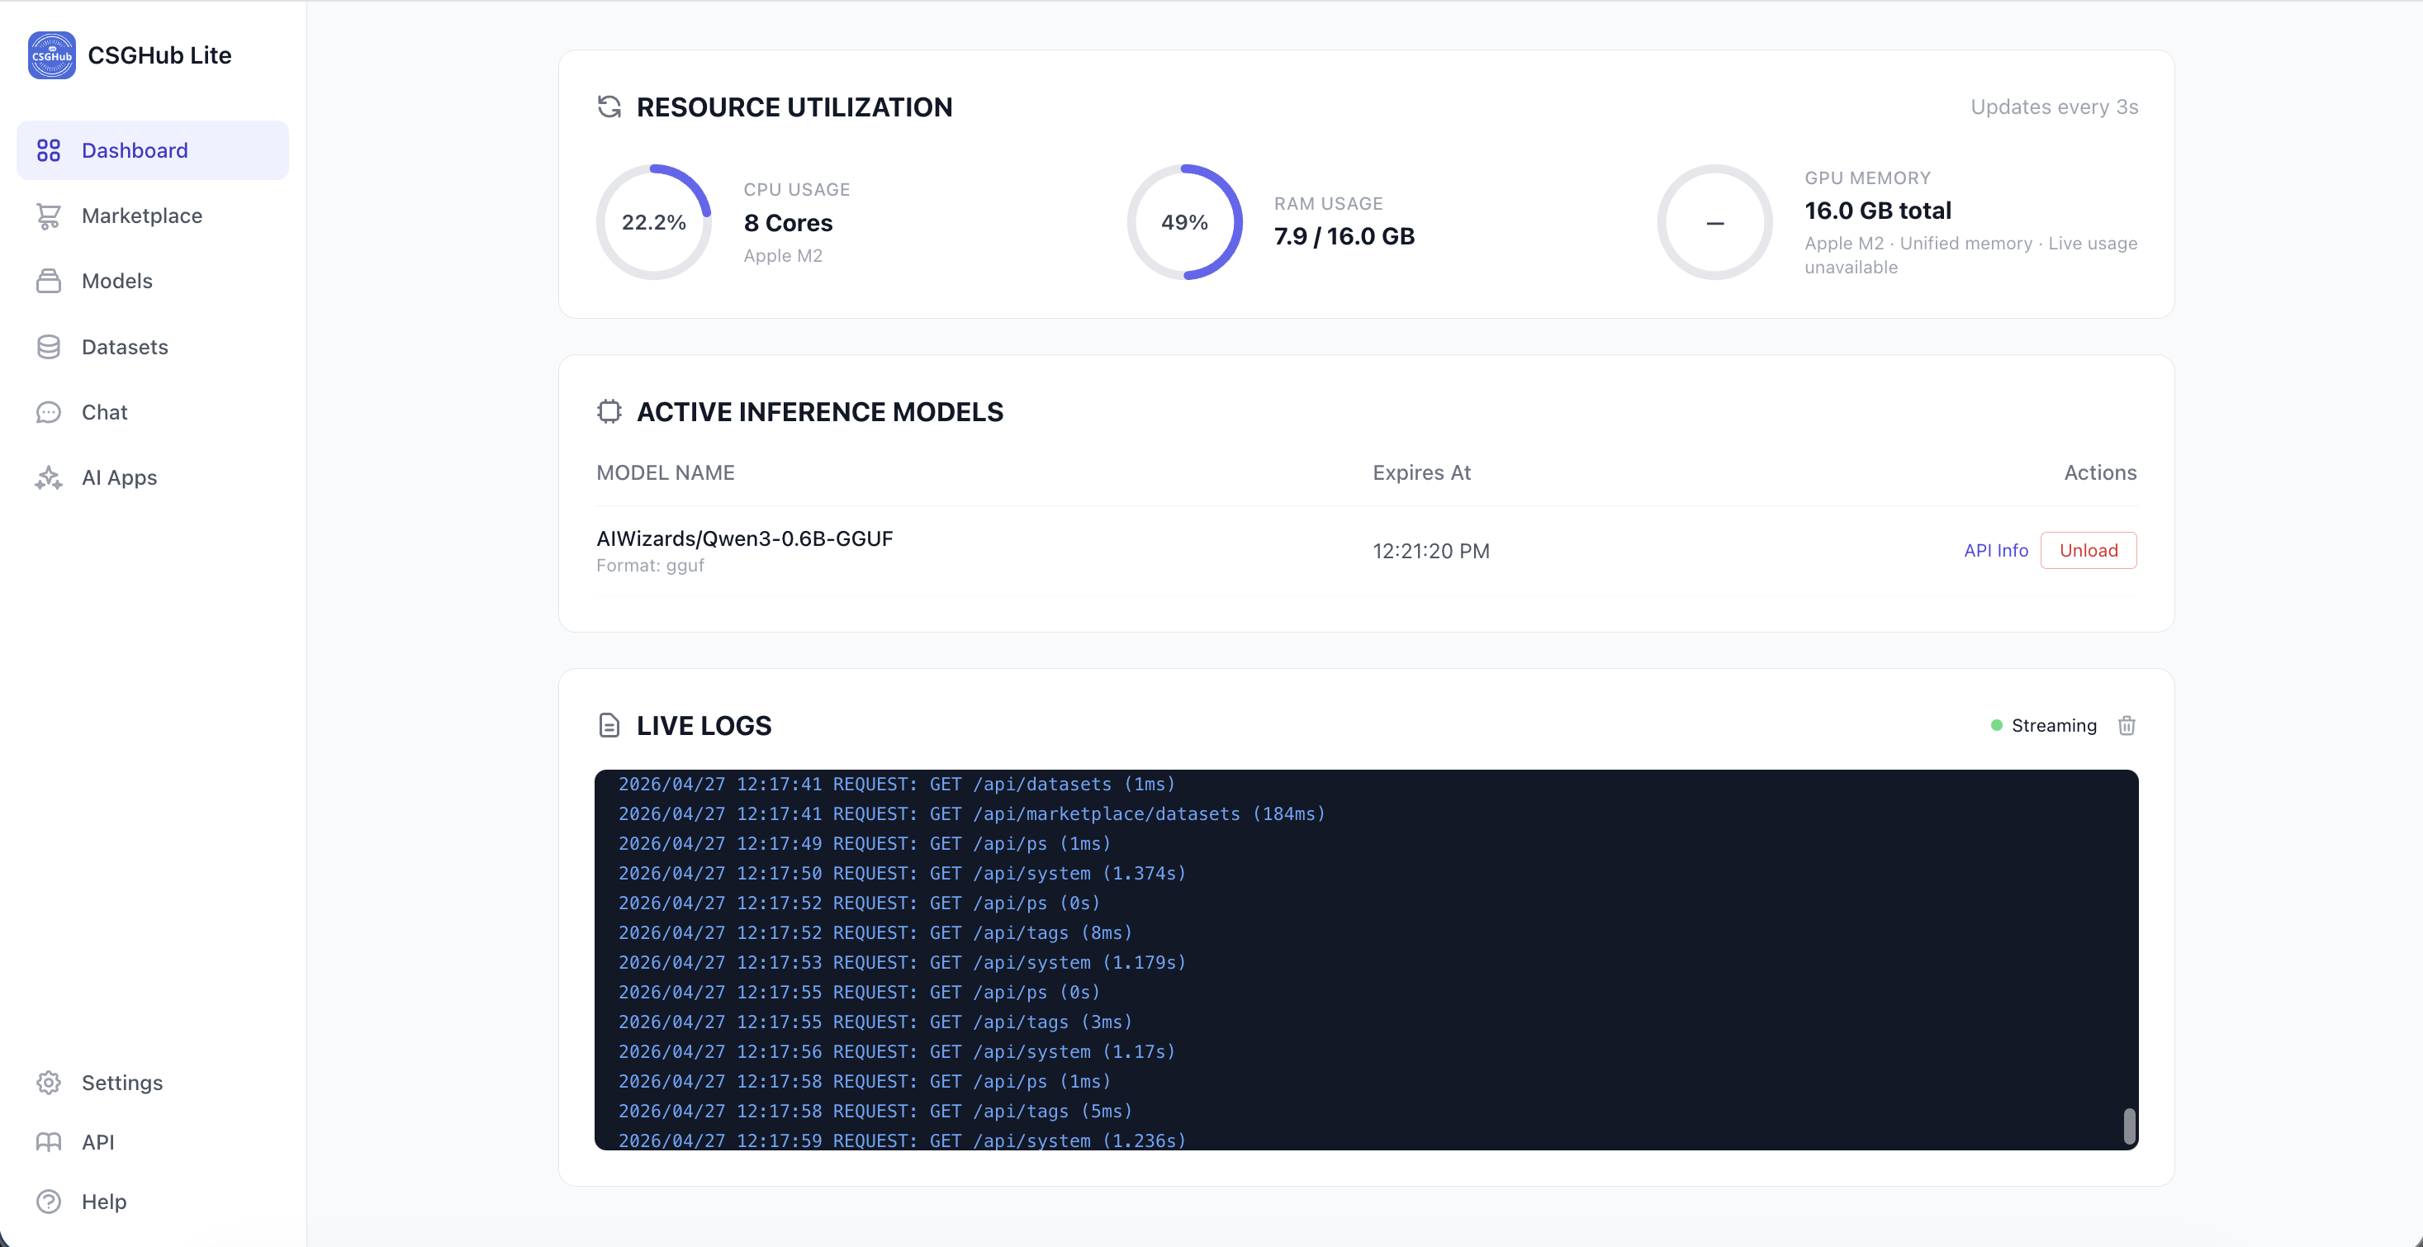The width and height of the screenshot is (2423, 1247).
Task: Open the Chat page
Action: pos(153,413)
